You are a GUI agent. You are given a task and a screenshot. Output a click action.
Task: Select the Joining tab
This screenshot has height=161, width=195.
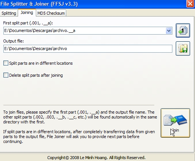tap(27, 12)
